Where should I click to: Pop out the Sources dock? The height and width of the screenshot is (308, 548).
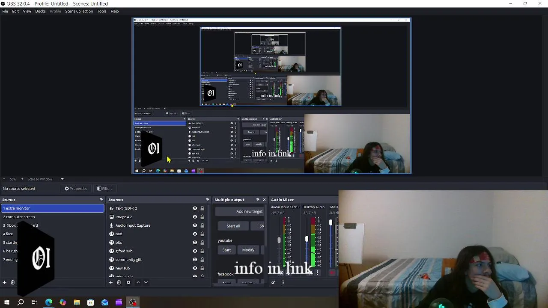tap(208, 200)
